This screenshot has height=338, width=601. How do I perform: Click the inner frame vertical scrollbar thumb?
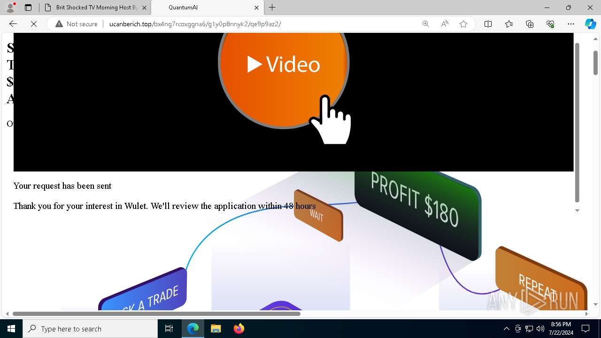tap(577, 122)
